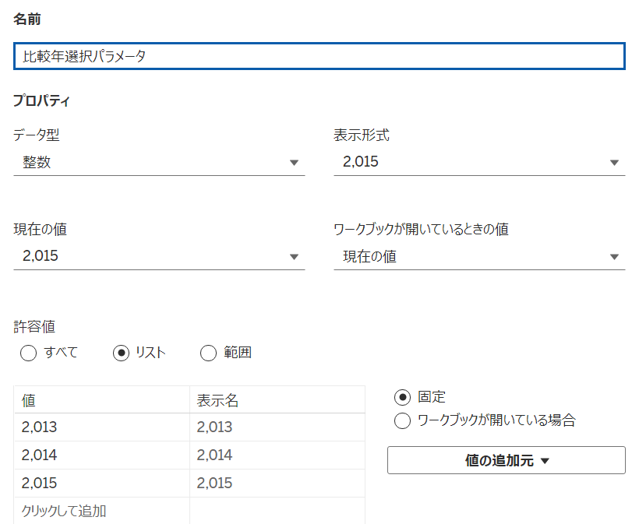
Task: Select the value cell 2,013
Action: (x=101, y=427)
